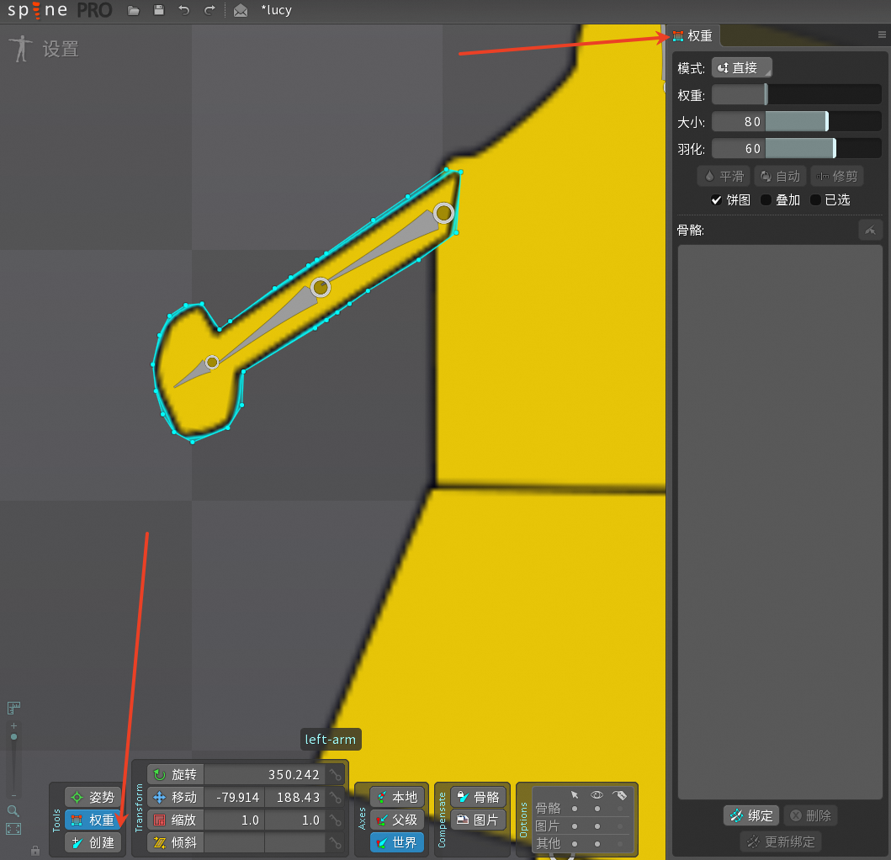Open the 模式 dropdown showing 直接
This screenshot has width=891, height=860.
click(x=741, y=68)
